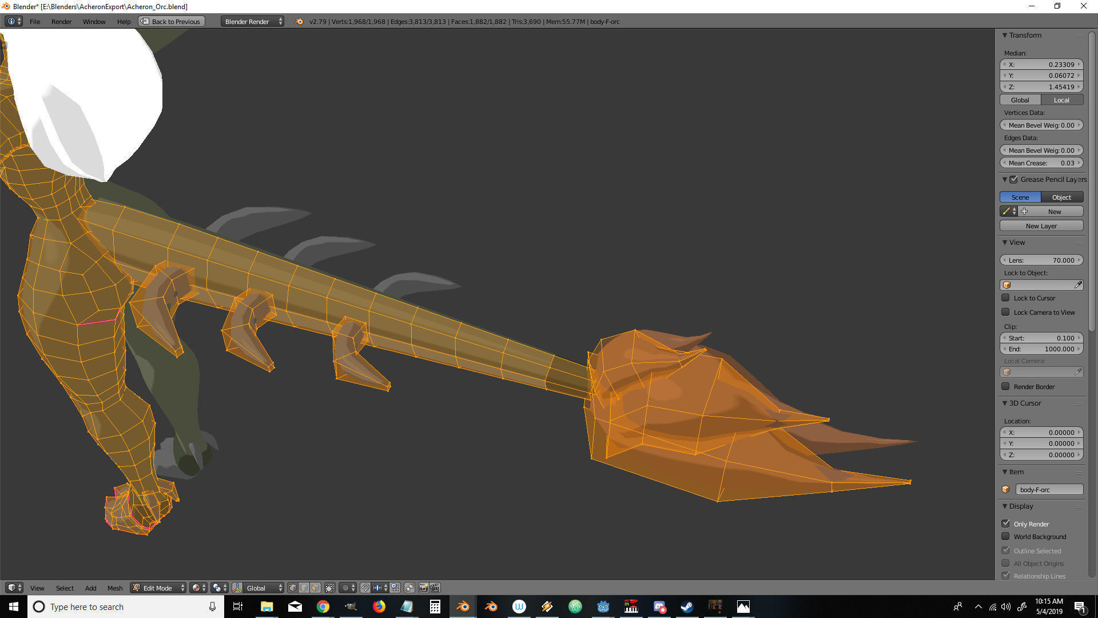Viewport: 1098px width, 618px height.
Task: Select face select mode
Action: point(315,588)
